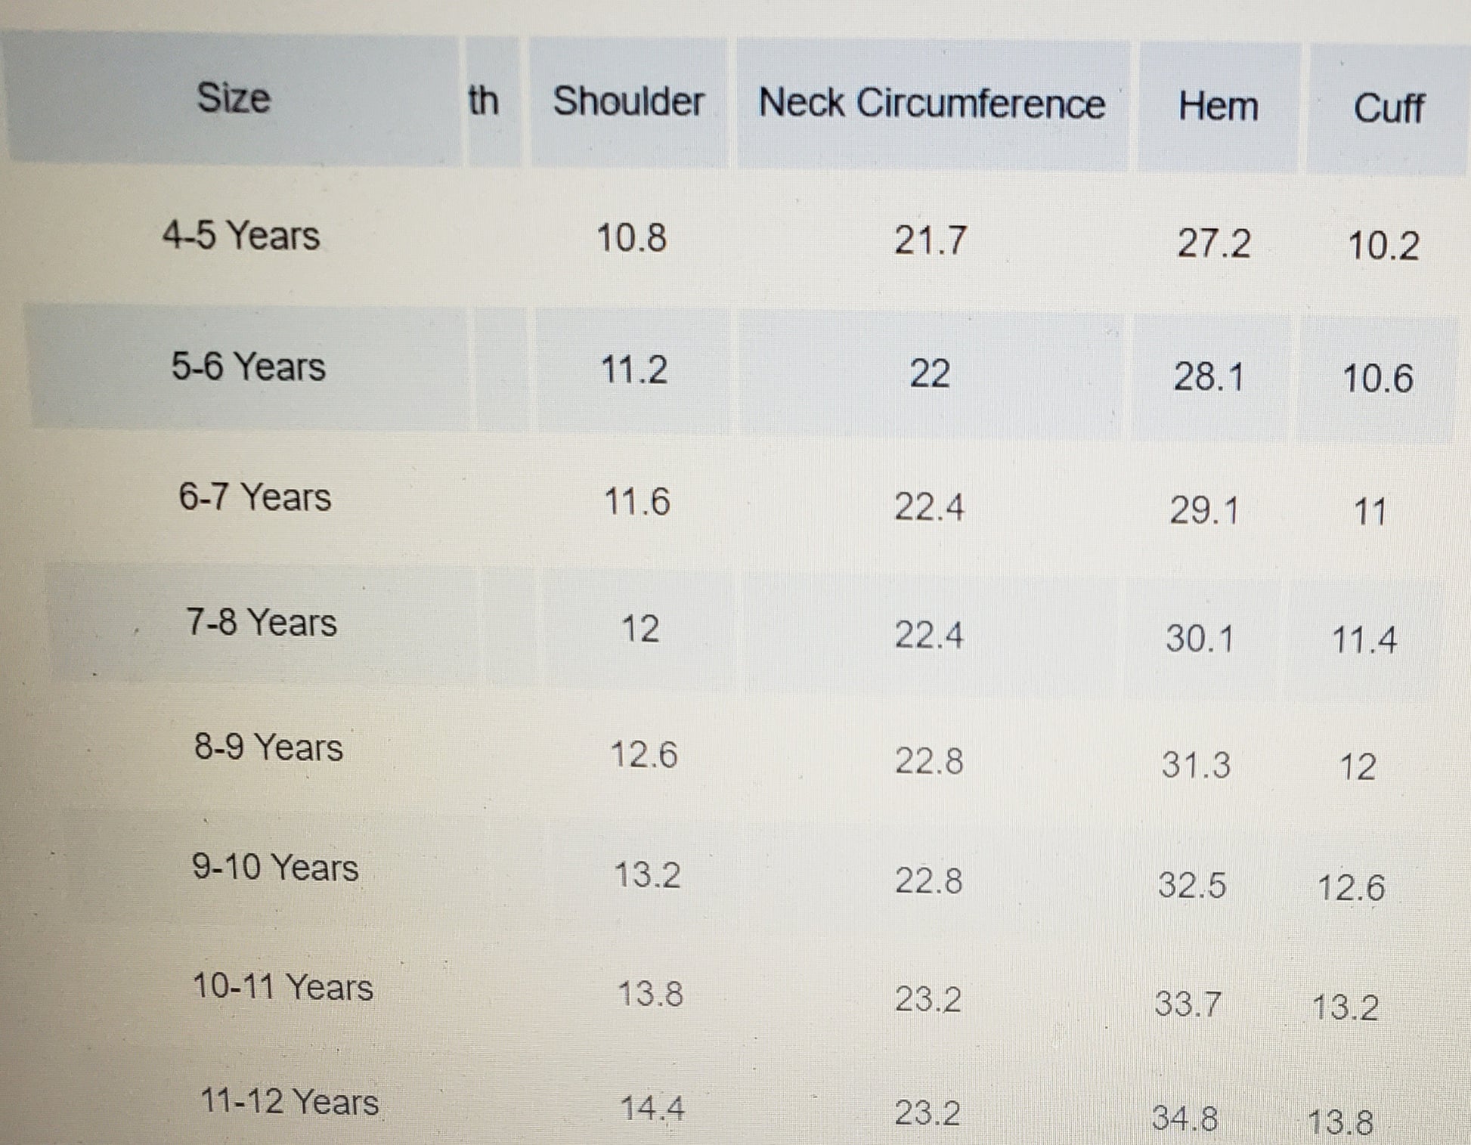
Task: Click neck circumference value 21.7
Action: [x=931, y=241]
